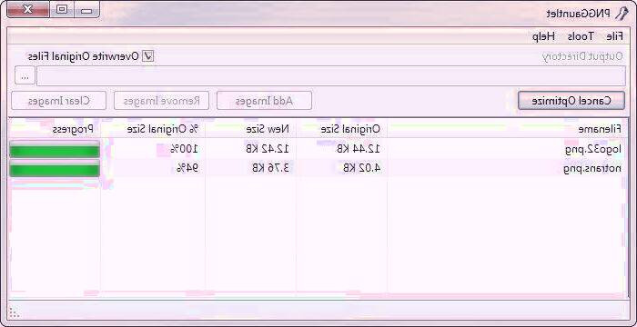Open the Help menu

point(544,36)
